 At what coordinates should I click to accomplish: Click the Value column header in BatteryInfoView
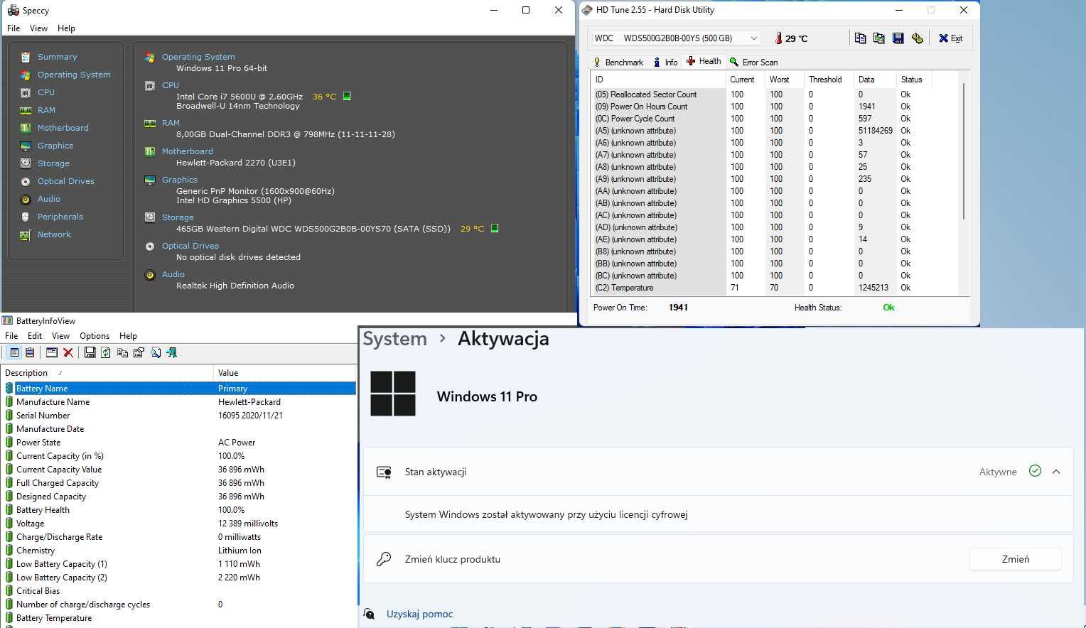(285, 373)
